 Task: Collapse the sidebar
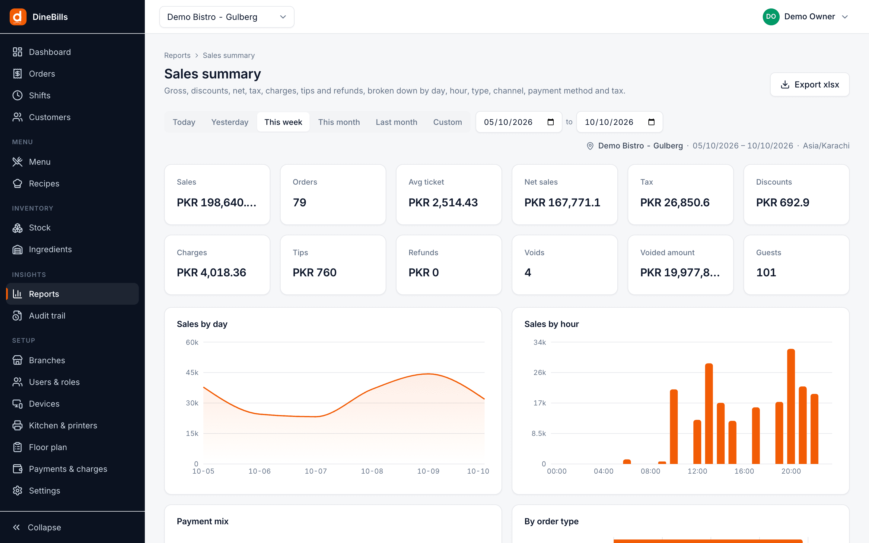[x=72, y=527]
